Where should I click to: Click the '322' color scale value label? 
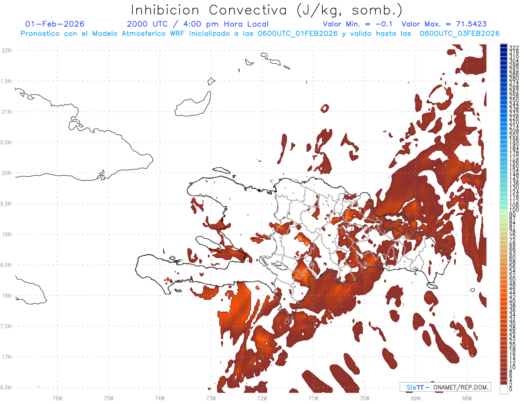tap(514, 48)
